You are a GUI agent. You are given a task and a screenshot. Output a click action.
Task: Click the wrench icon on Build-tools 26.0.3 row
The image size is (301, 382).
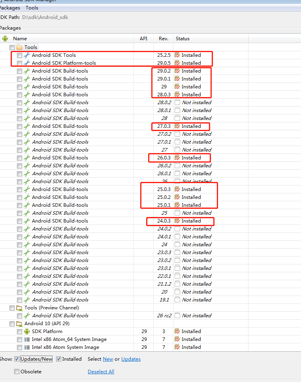pos(27,158)
